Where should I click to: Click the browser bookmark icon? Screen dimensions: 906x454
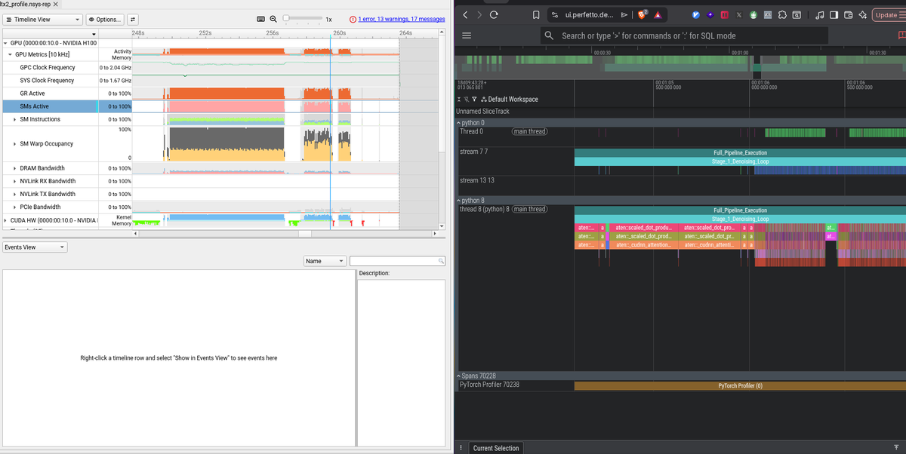click(x=535, y=15)
